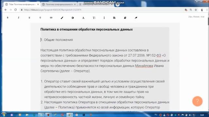Apply italic formatting to the text

19,18
